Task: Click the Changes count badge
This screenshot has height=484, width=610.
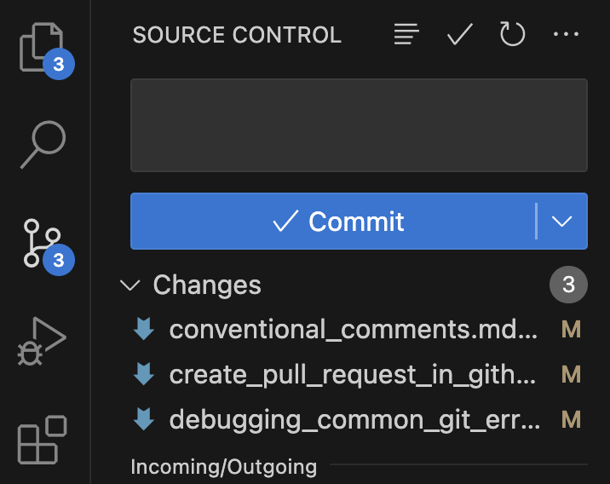Action: coord(569,285)
